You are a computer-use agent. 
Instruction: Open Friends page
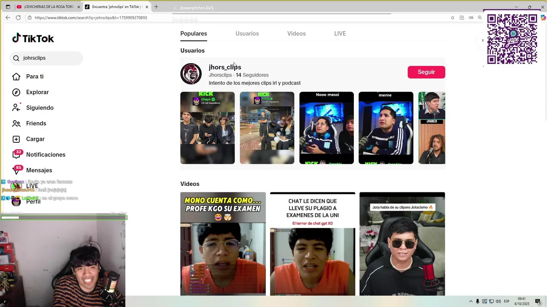pos(36,124)
